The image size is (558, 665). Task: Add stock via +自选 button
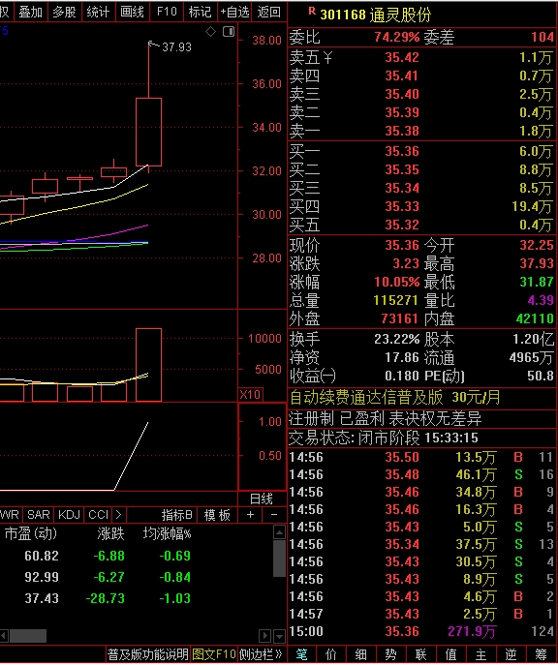coord(234,12)
